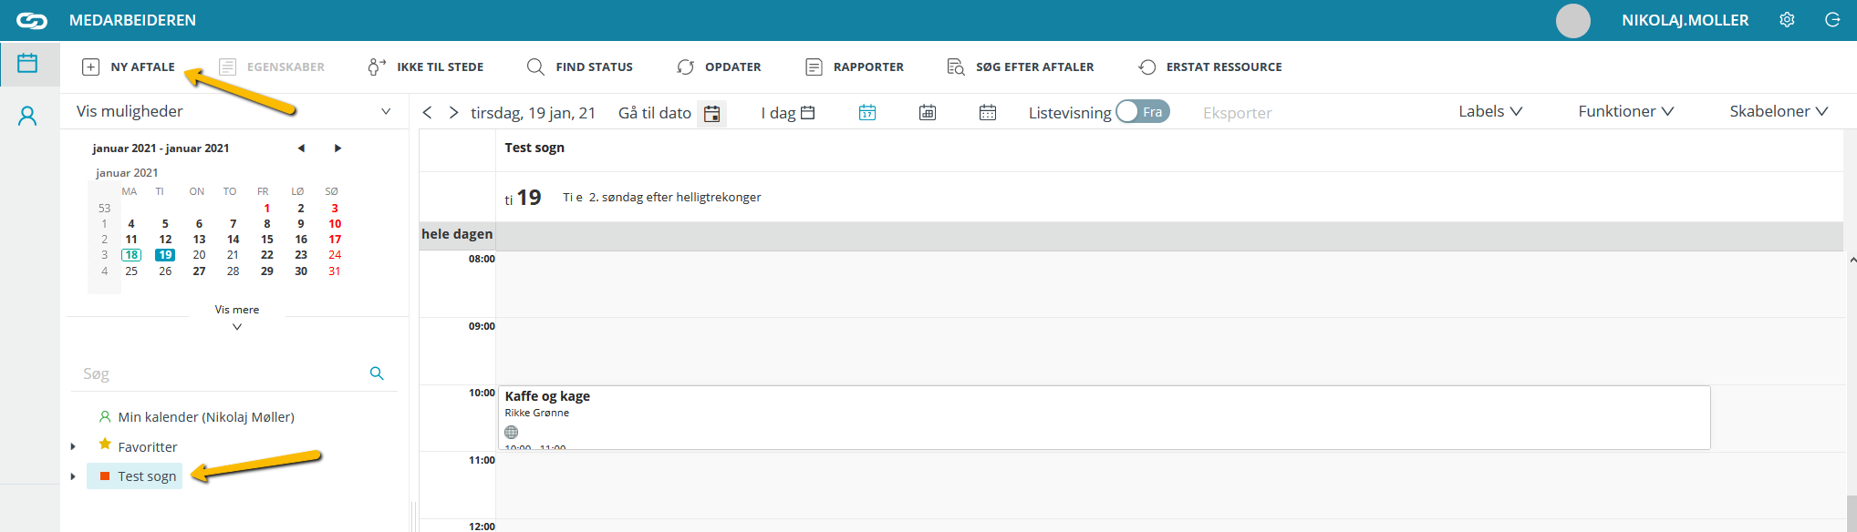Expand the Test sogn tree node
The image size is (1857, 532).
tap(73, 476)
